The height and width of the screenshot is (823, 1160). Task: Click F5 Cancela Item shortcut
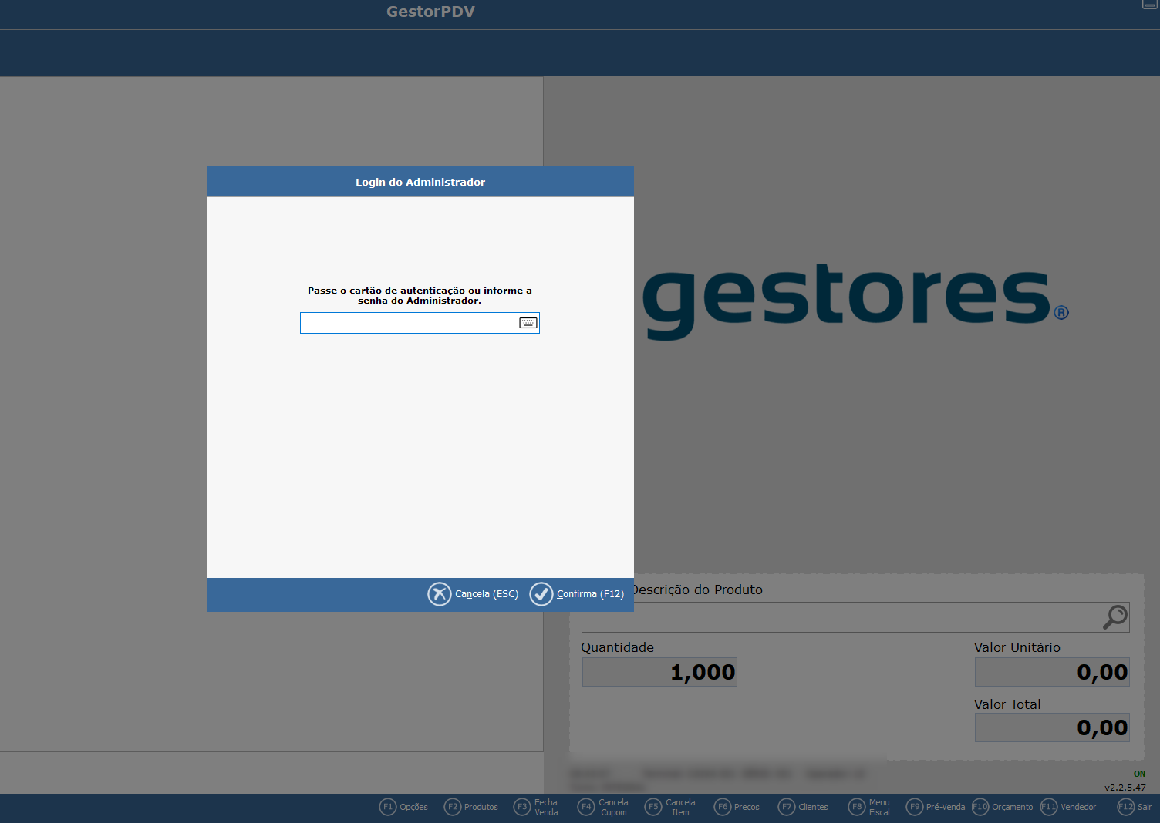[x=670, y=807]
